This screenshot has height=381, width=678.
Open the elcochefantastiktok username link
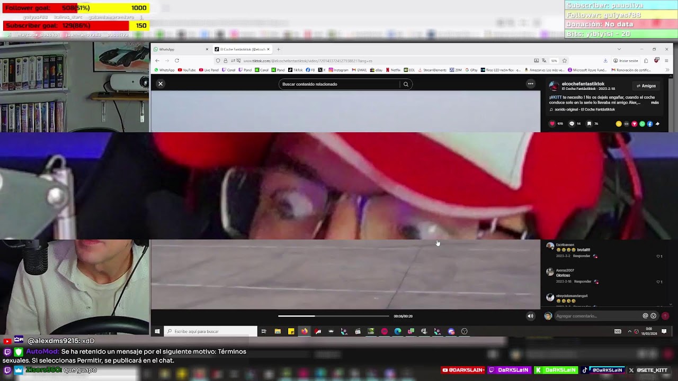click(583, 84)
